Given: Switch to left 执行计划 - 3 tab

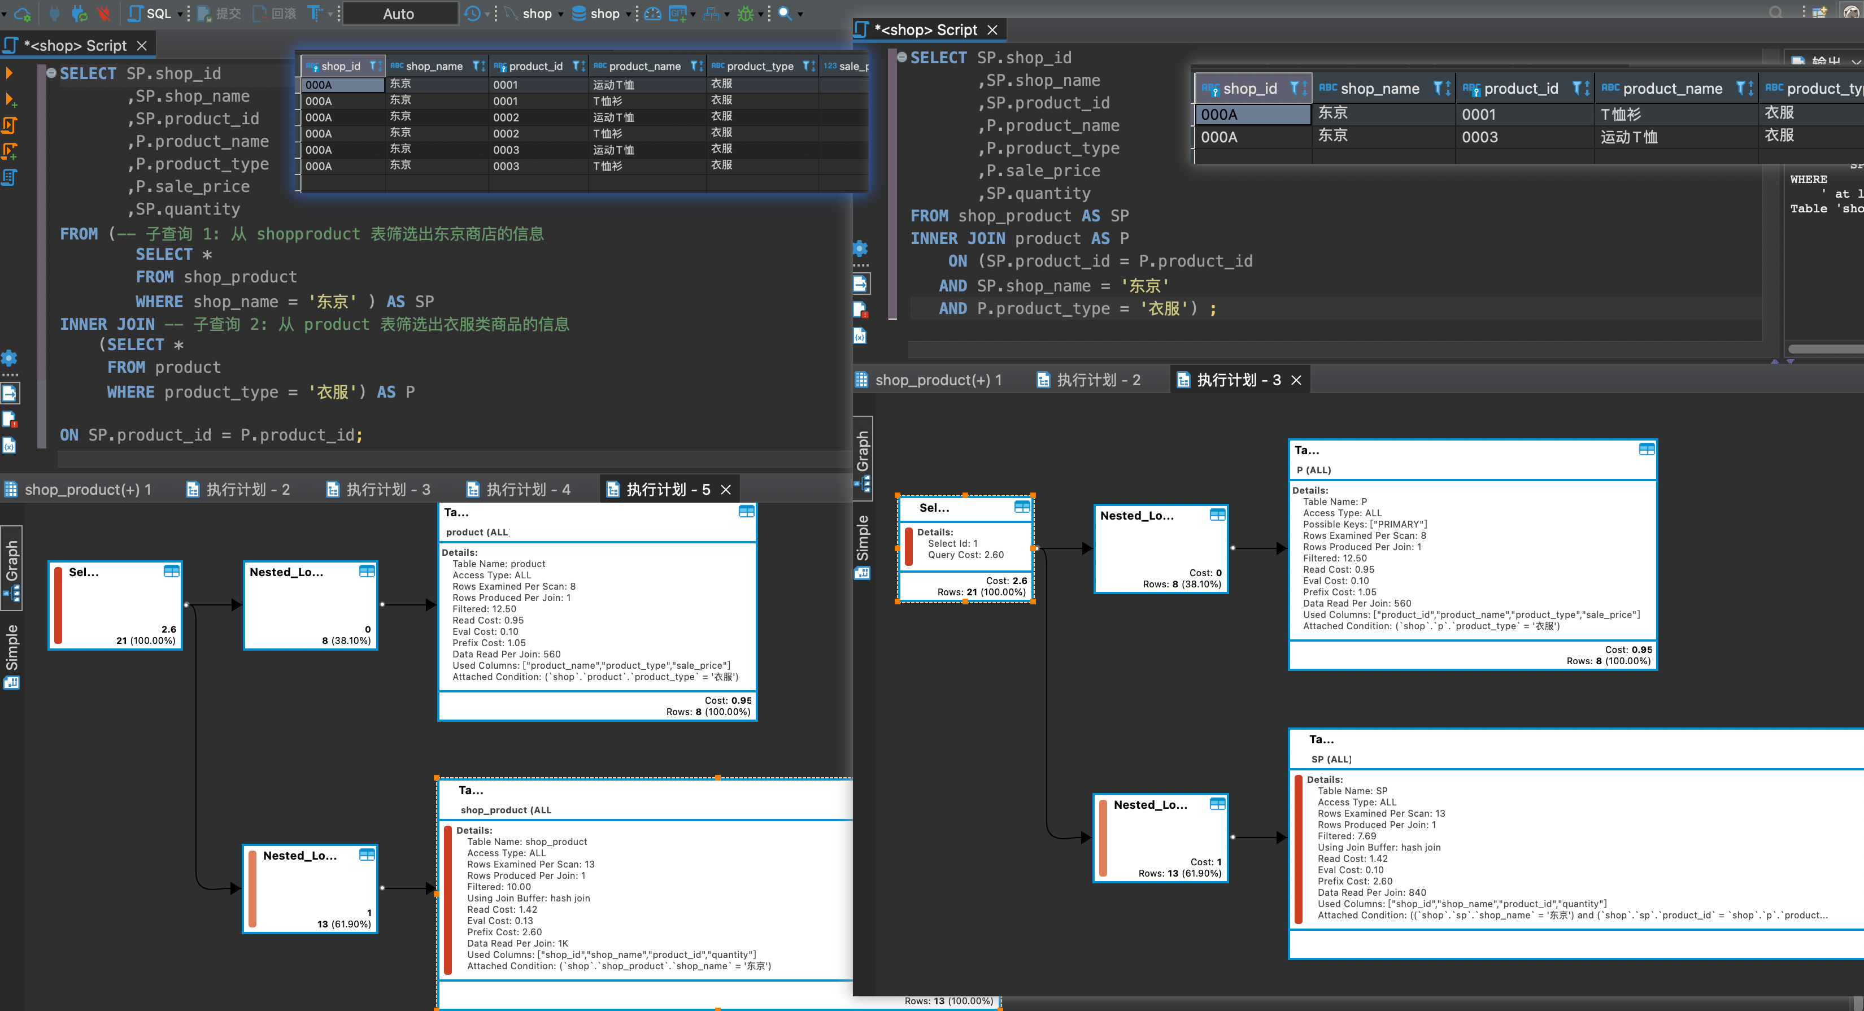Looking at the screenshot, I should pyautogui.click(x=378, y=489).
